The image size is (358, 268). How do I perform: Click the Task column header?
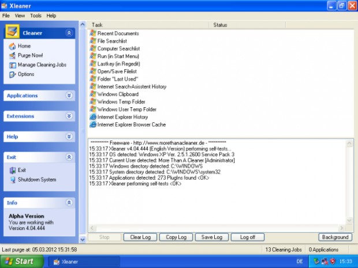[x=148, y=25]
